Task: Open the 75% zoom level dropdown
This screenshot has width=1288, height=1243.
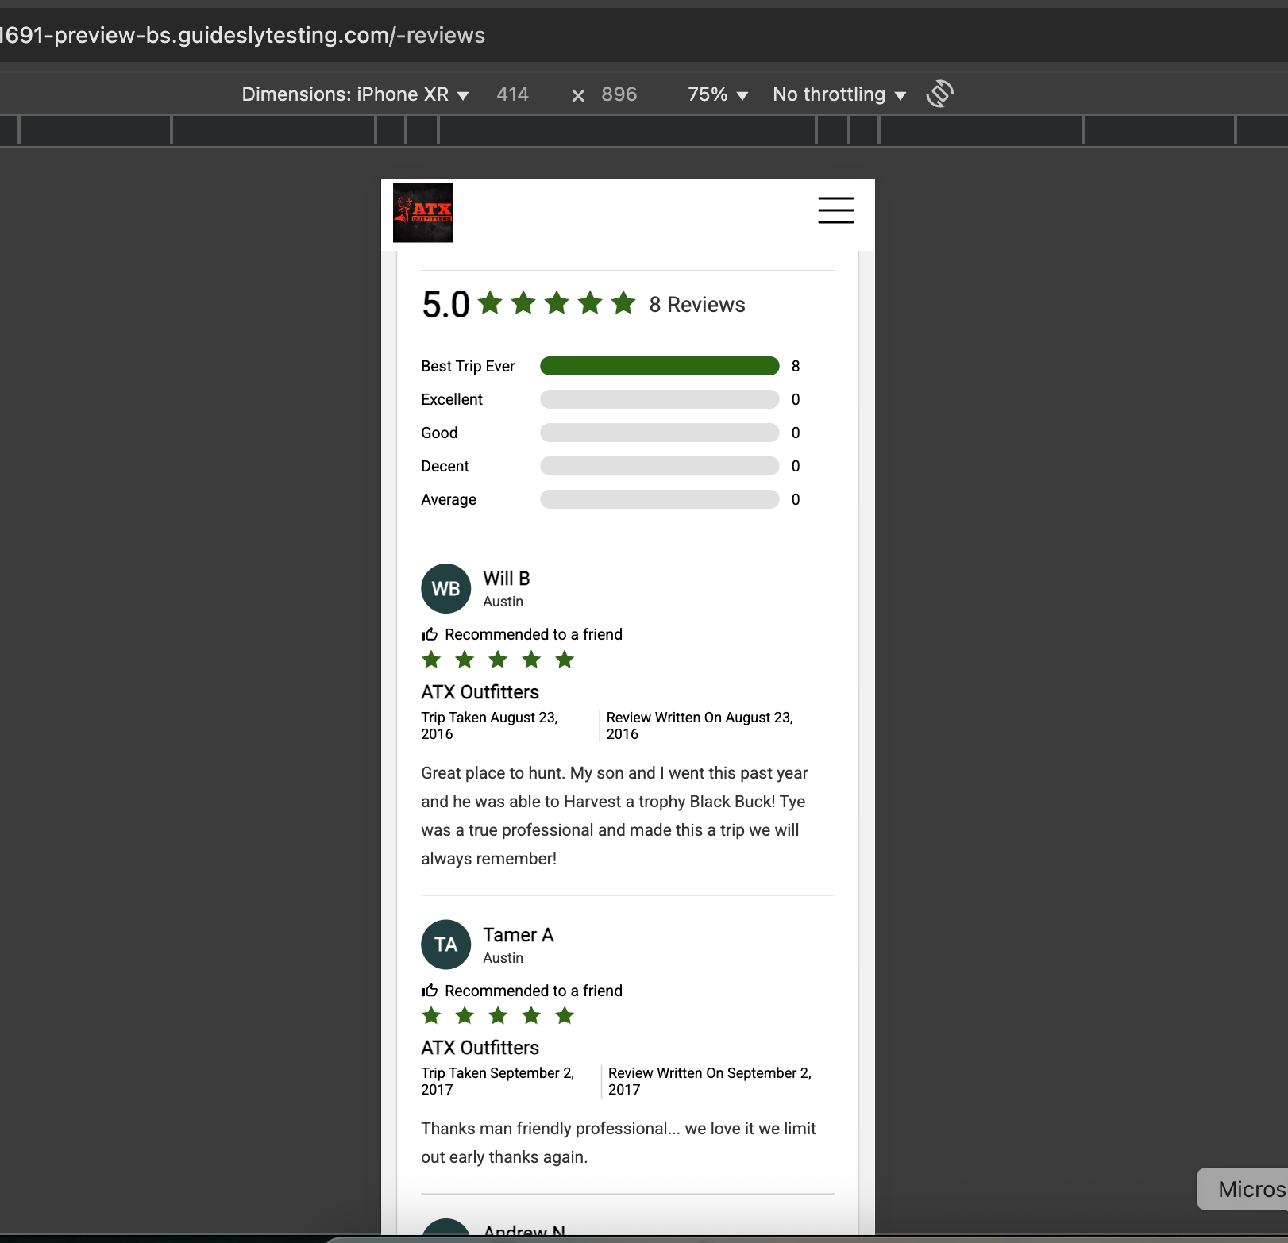Action: coord(717,94)
